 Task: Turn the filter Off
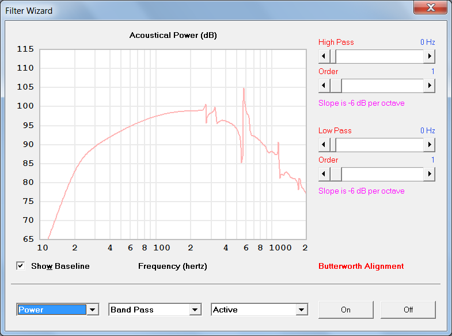408,310
